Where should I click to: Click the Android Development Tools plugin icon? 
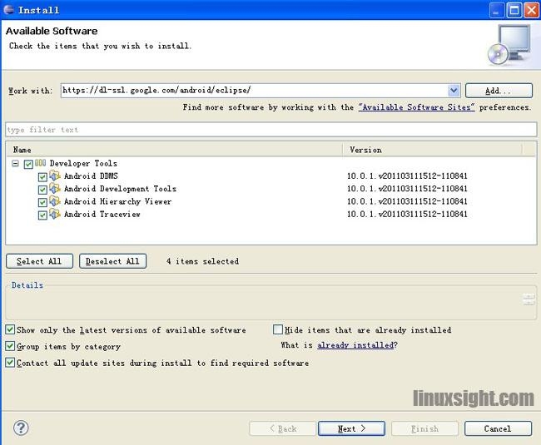(x=55, y=189)
